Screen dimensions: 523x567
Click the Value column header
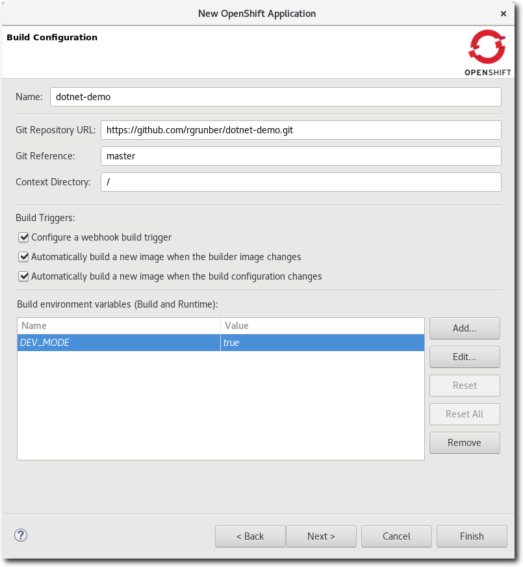[x=260, y=325]
